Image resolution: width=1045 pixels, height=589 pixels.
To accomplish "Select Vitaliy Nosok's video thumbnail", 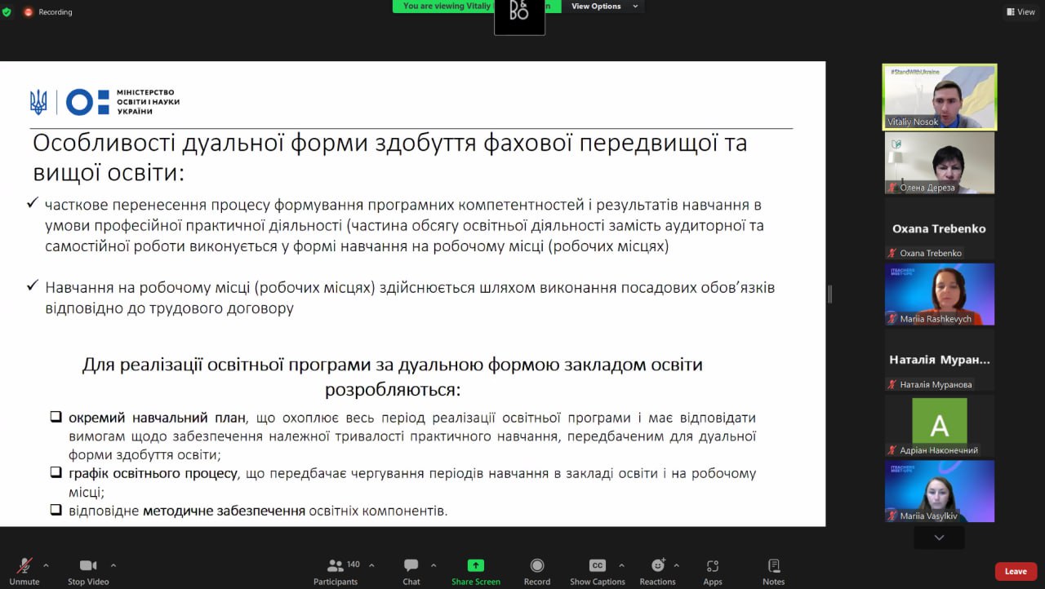I will pos(940,97).
